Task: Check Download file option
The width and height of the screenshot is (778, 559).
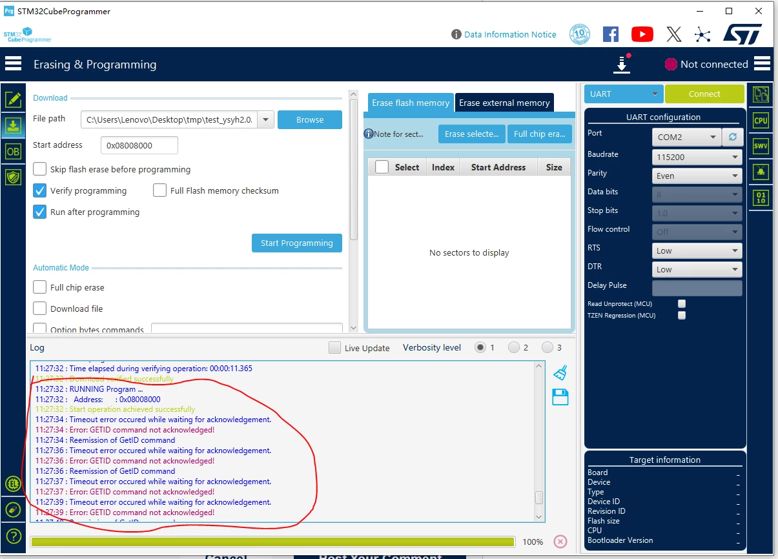Action: coord(40,309)
